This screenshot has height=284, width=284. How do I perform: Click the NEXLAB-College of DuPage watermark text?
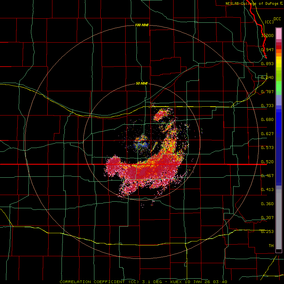[x=252, y=3]
